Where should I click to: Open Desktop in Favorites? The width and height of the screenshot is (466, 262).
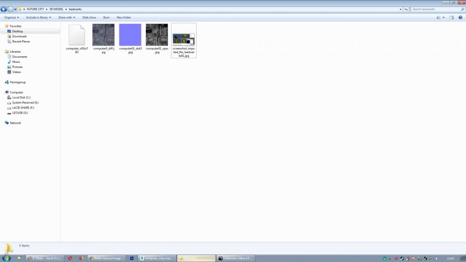[x=17, y=31]
